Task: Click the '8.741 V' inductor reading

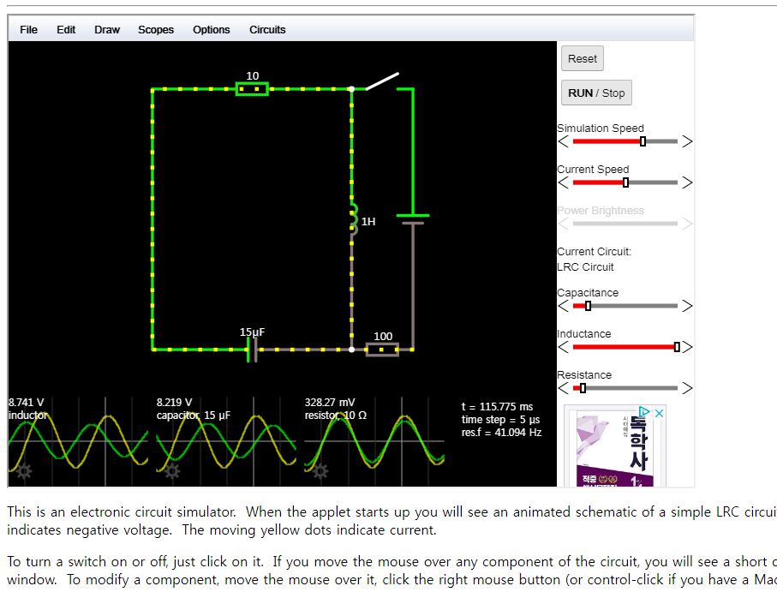Action: (27, 403)
